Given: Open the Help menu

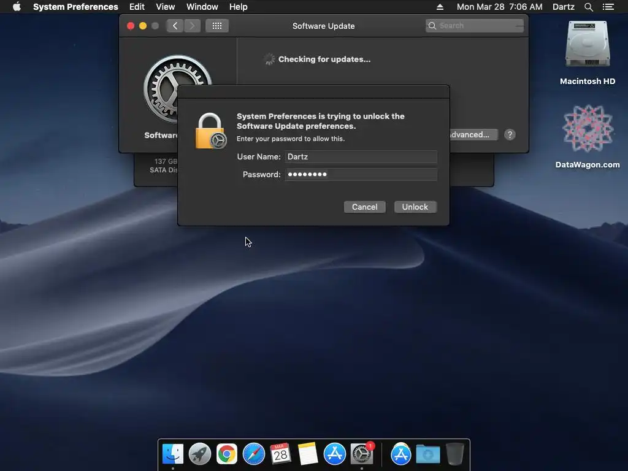Looking at the screenshot, I should click(x=239, y=7).
